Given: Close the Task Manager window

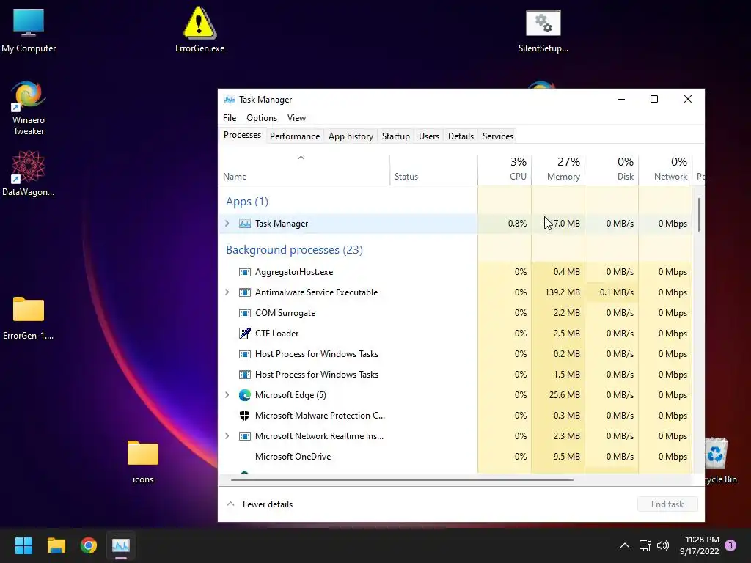Looking at the screenshot, I should point(688,99).
